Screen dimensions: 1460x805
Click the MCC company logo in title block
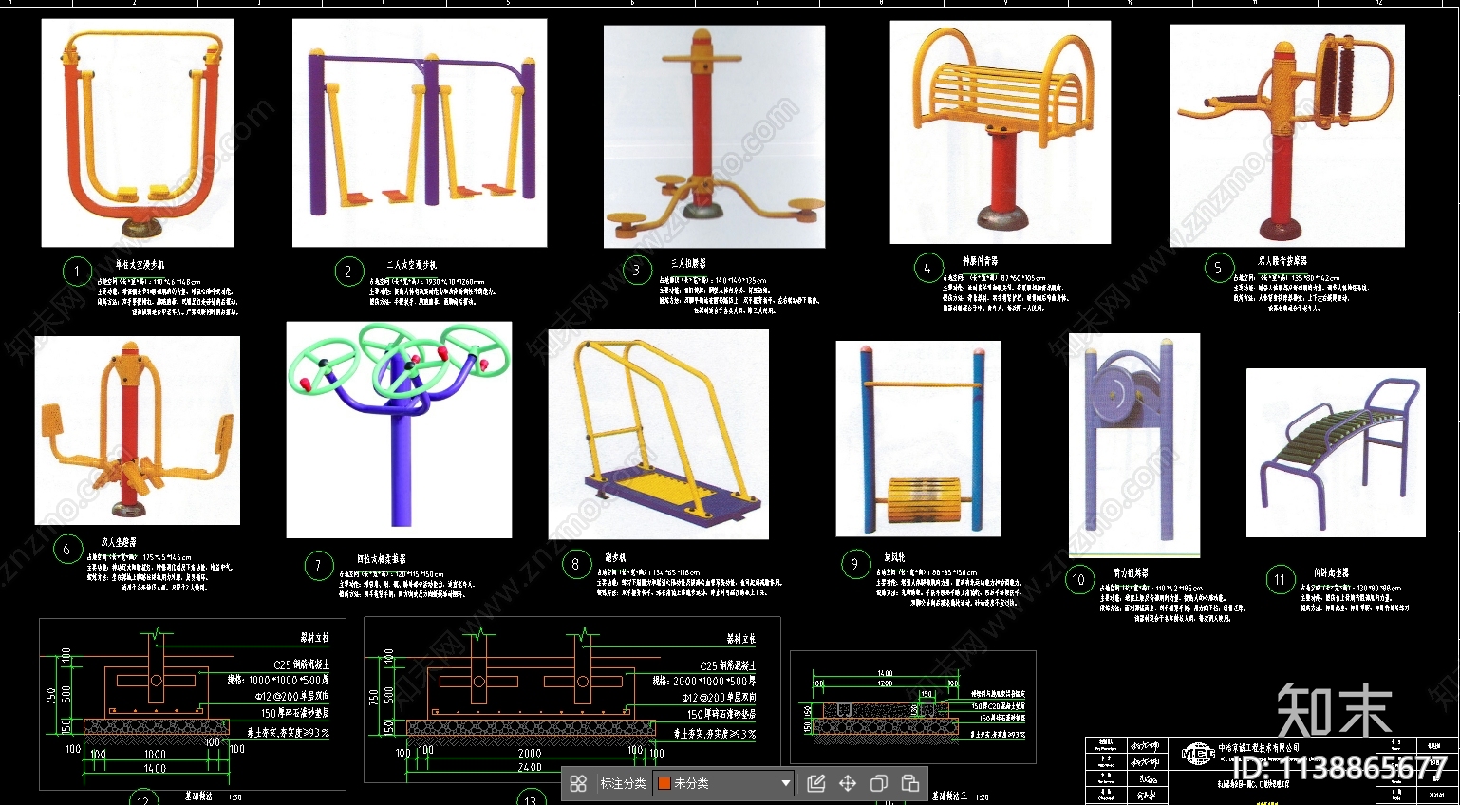point(1198,754)
